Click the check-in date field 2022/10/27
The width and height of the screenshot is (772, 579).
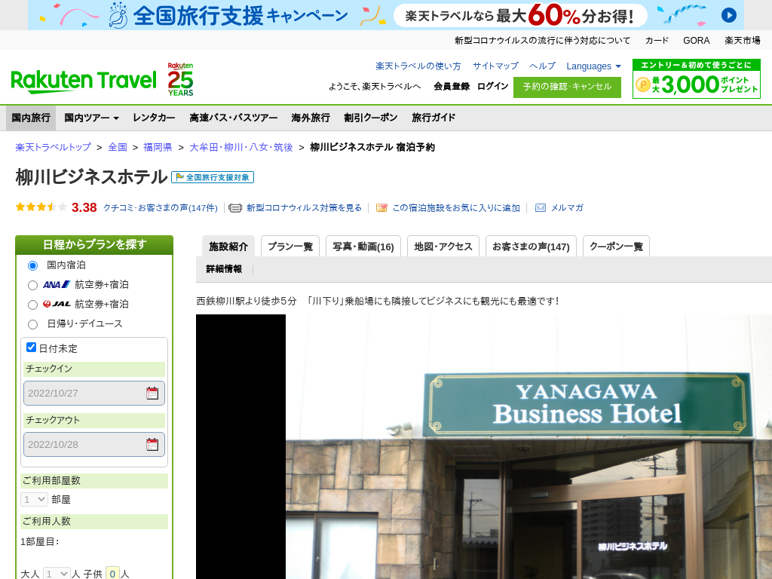click(94, 393)
